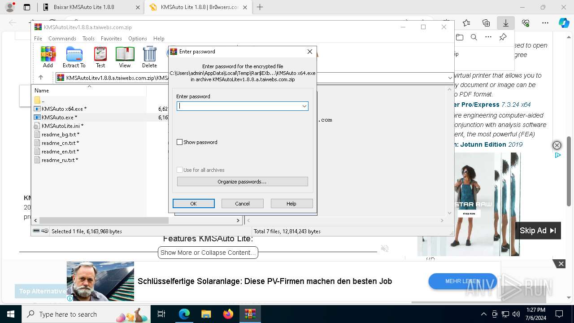Viewport: 574px width, 323px height.
Task: Open File Explorer from taskbar
Action: [x=206, y=314]
